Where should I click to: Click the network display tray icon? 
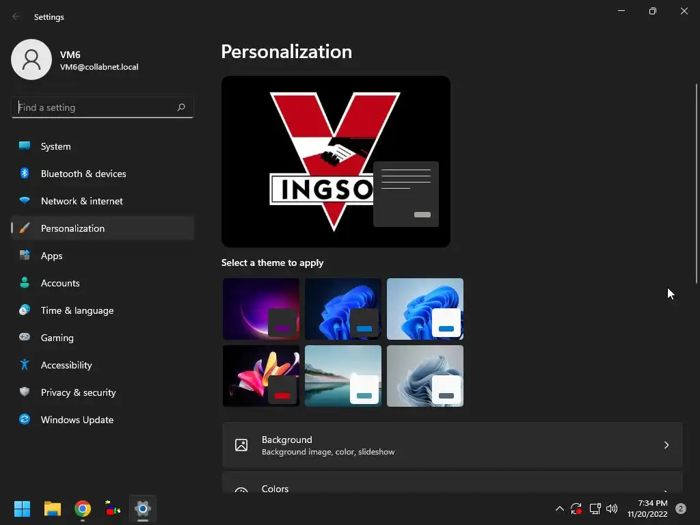[595, 509]
